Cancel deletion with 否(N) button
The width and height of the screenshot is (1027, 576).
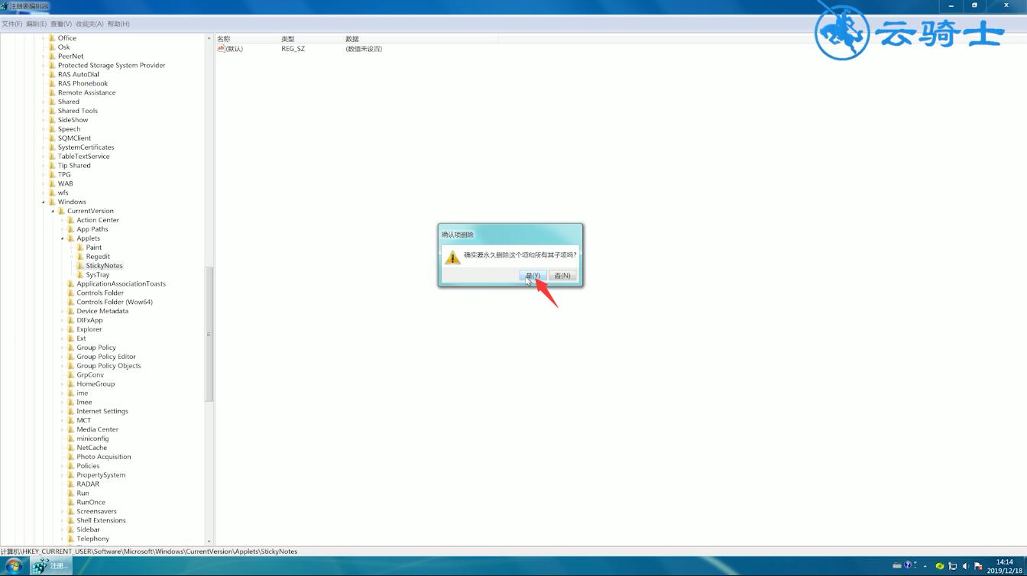click(562, 276)
